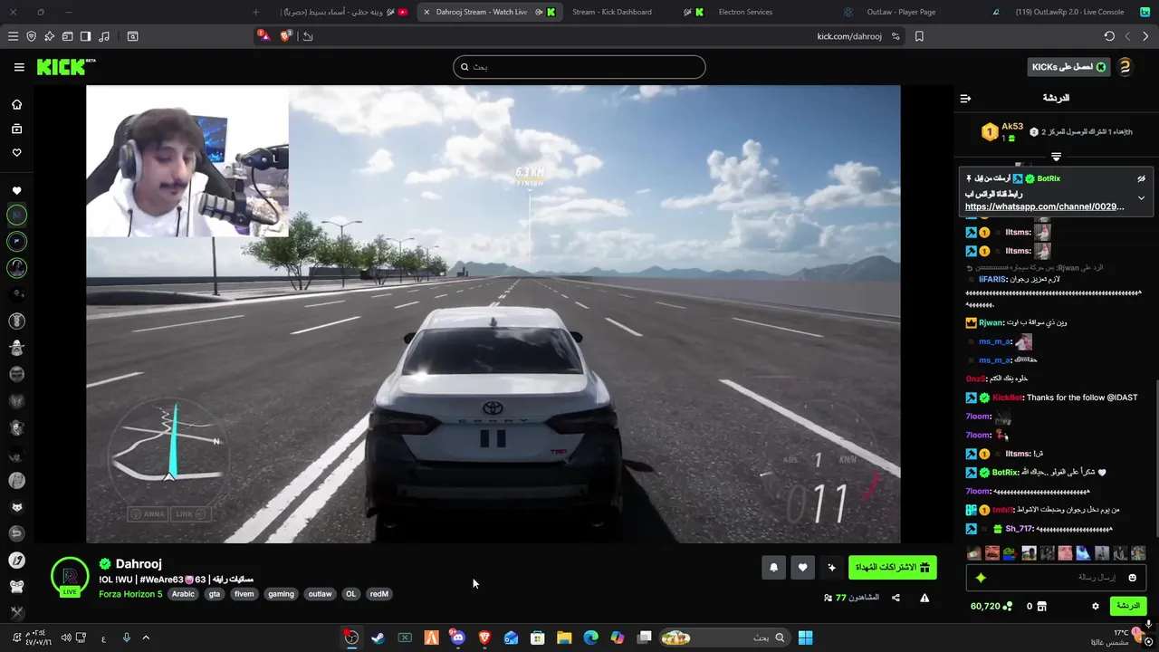This screenshot has width=1159, height=652.
Task: Open the music playlist icon in toolbar
Action: 104,36
